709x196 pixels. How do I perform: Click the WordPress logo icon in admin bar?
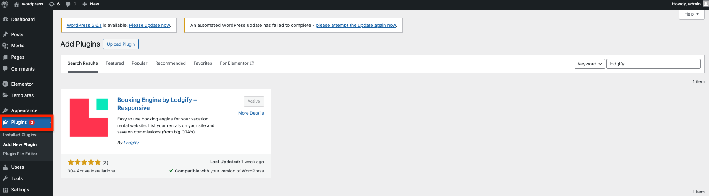pos(5,4)
